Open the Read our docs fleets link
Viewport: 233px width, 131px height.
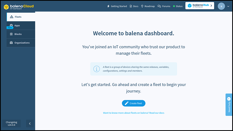click(133, 113)
